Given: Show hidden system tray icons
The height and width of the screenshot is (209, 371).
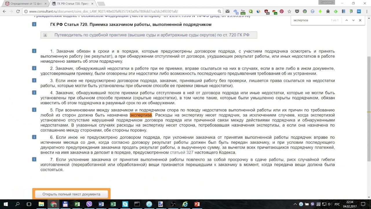Looking at the screenshot, I should (295, 204).
